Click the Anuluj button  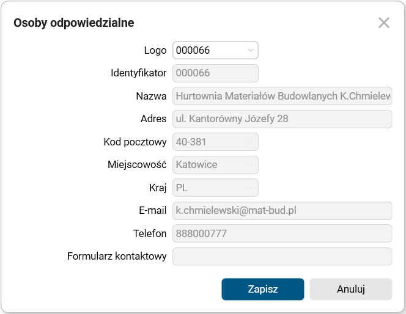tap(350, 290)
